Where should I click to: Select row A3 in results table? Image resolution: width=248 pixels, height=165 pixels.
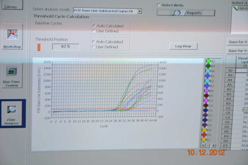230,75
